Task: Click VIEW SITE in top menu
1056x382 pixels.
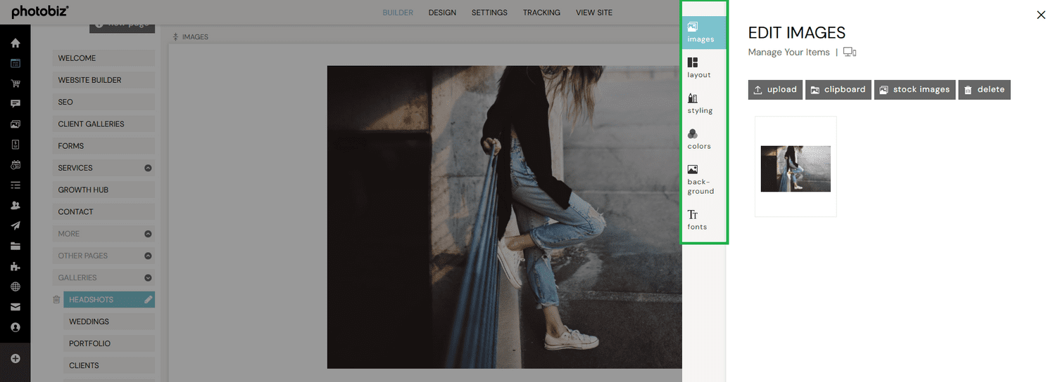Action: (594, 13)
